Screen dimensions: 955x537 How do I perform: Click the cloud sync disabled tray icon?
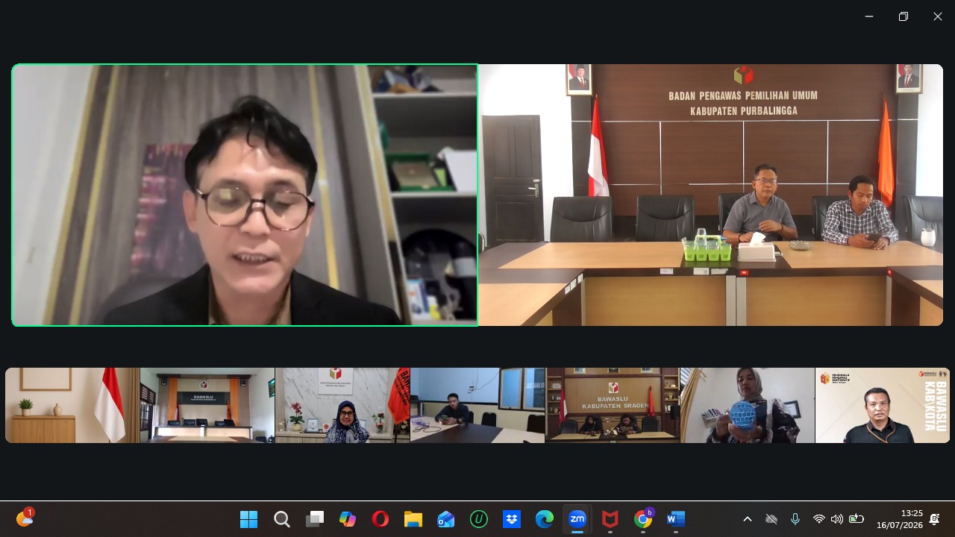pyautogui.click(x=771, y=519)
